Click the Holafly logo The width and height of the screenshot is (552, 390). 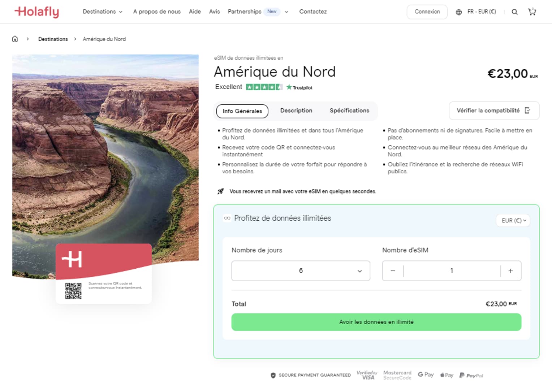tap(36, 12)
